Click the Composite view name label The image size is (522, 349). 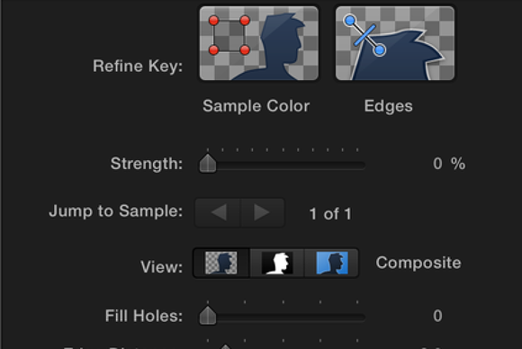[418, 263]
